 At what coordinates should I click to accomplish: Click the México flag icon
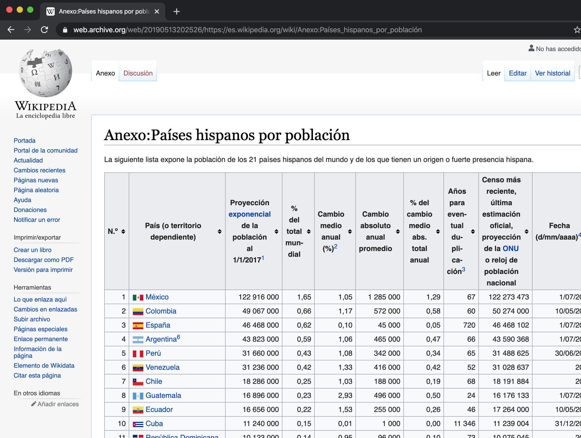138,297
